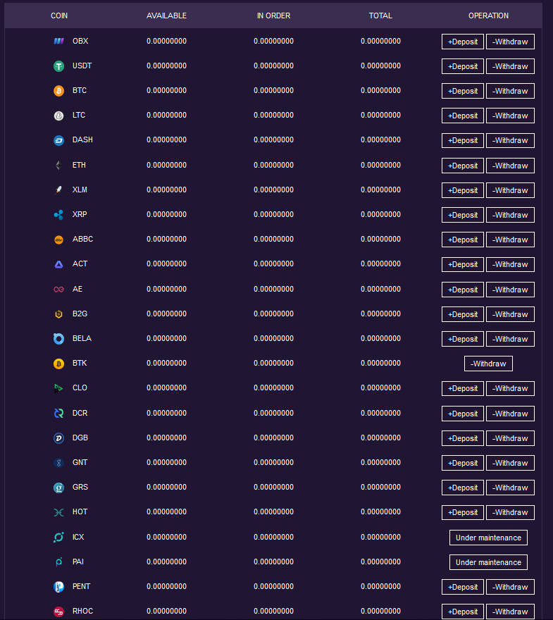
Task: Click the RHOC coin icon
Action: coord(59,612)
